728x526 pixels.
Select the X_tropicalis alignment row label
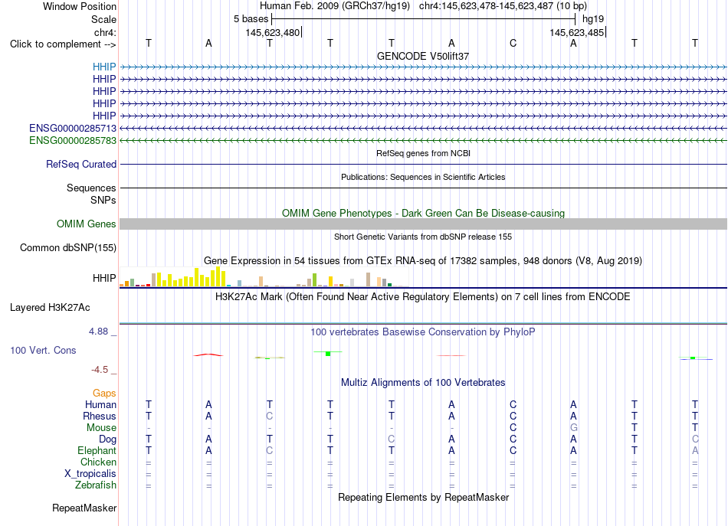[x=90, y=474]
